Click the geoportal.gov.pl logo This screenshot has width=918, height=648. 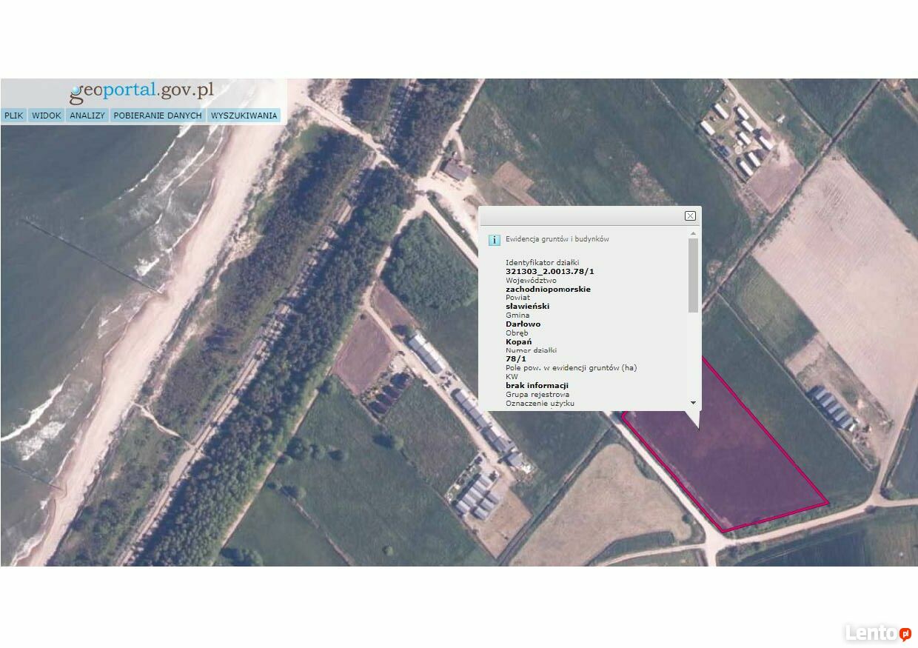point(142,92)
